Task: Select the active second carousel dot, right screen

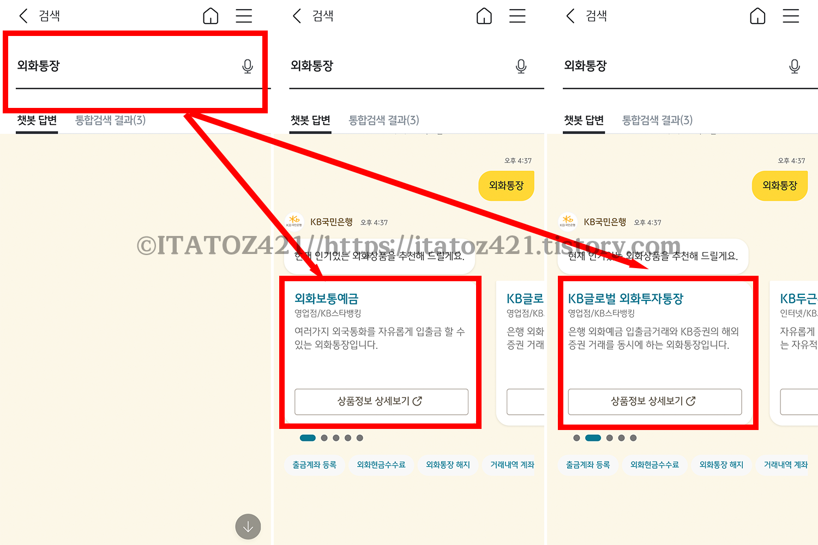Action: [593, 438]
